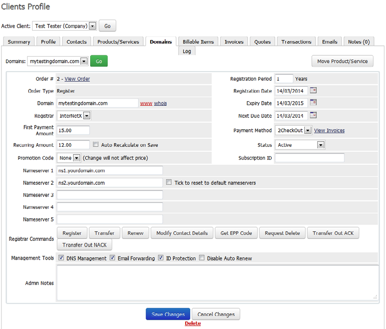Open the Contacts tab
386x329 pixels.
click(x=77, y=42)
